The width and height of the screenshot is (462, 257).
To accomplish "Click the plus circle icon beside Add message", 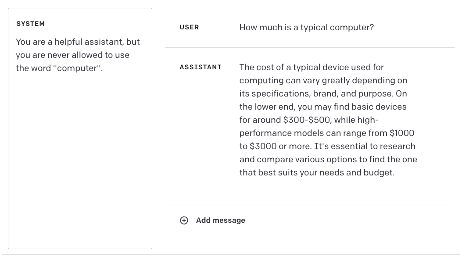I will (184, 221).
